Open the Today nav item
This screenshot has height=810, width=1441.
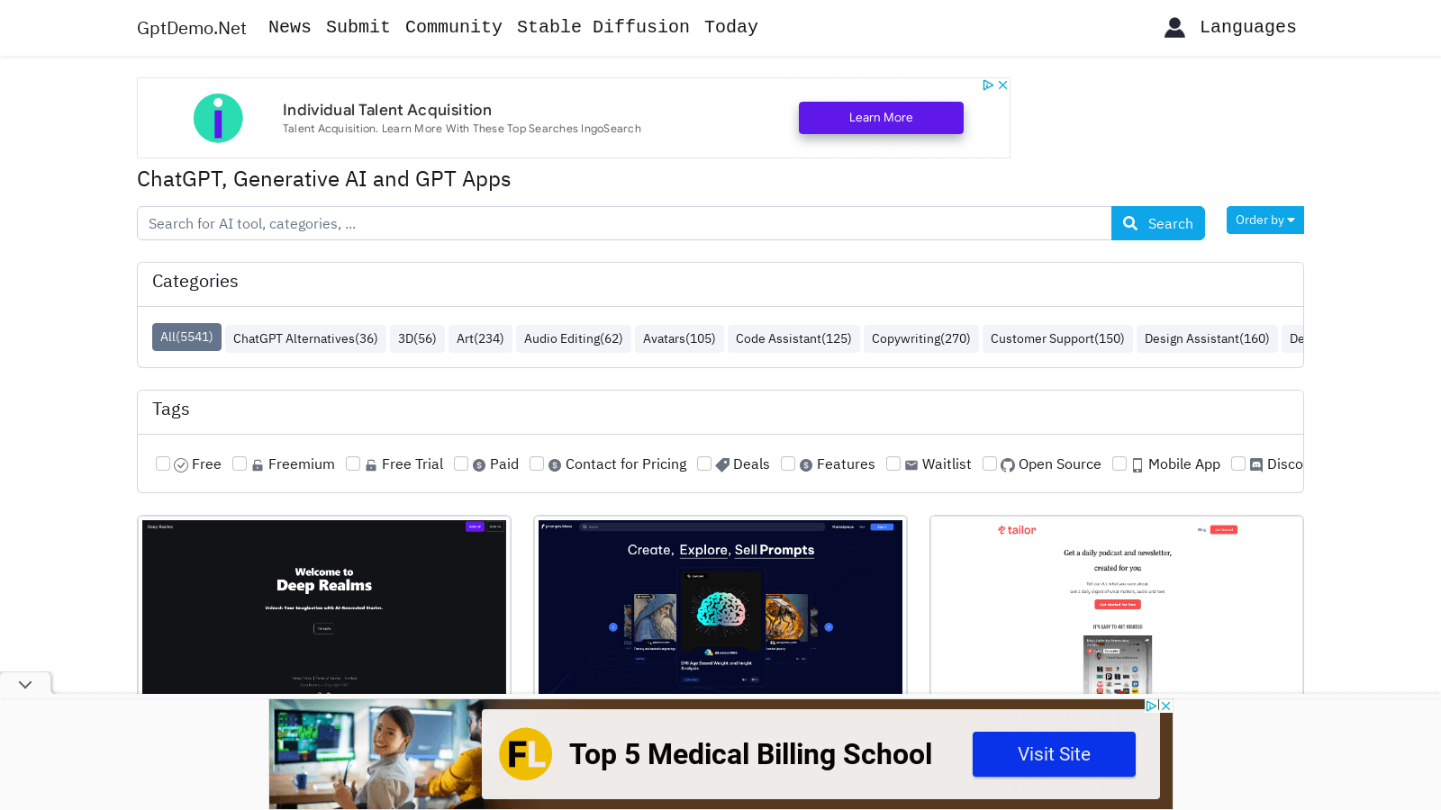730,27
